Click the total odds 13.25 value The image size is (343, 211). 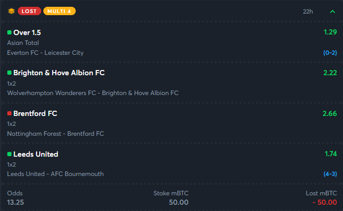tap(15, 202)
